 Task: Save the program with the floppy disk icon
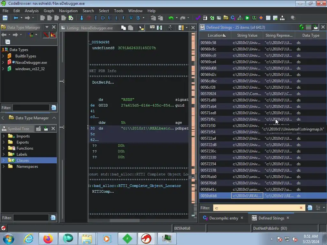(x=5, y=18)
